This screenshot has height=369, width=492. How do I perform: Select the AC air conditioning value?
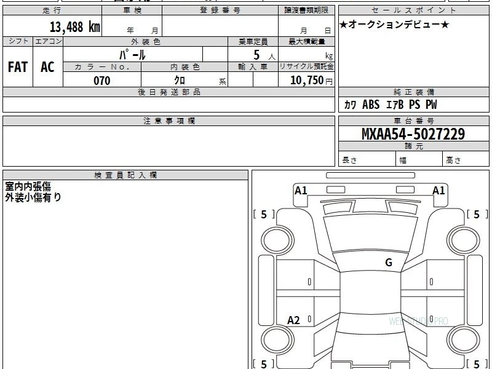point(48,67)
